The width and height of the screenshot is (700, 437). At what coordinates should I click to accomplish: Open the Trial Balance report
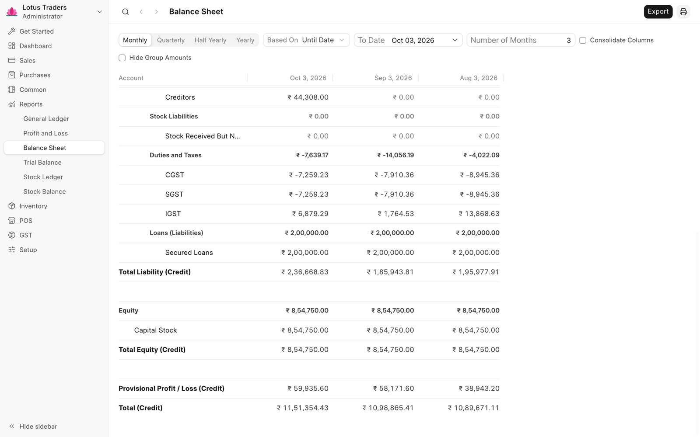(54, 163)
